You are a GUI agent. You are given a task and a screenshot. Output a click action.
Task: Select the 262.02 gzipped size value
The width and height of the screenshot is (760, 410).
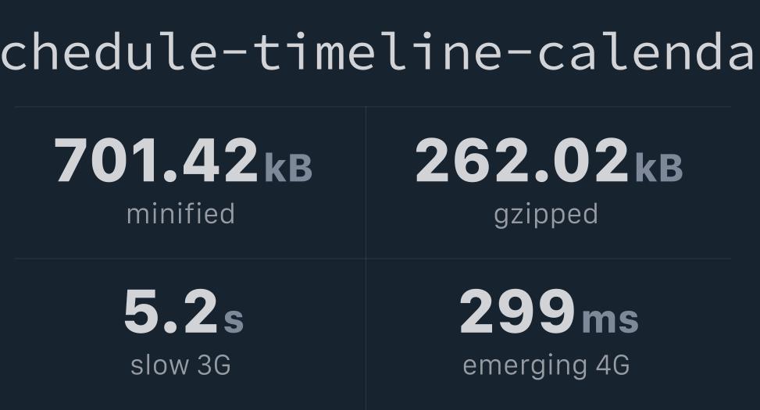tap(522, 160)
